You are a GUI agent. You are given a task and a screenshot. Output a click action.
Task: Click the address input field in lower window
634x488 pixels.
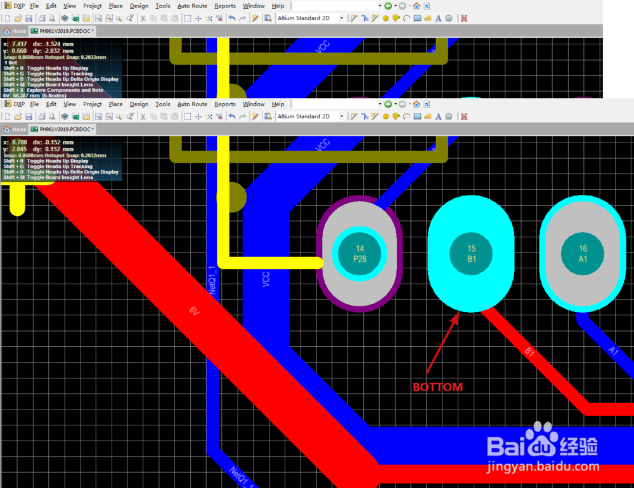tap(334, 104)
